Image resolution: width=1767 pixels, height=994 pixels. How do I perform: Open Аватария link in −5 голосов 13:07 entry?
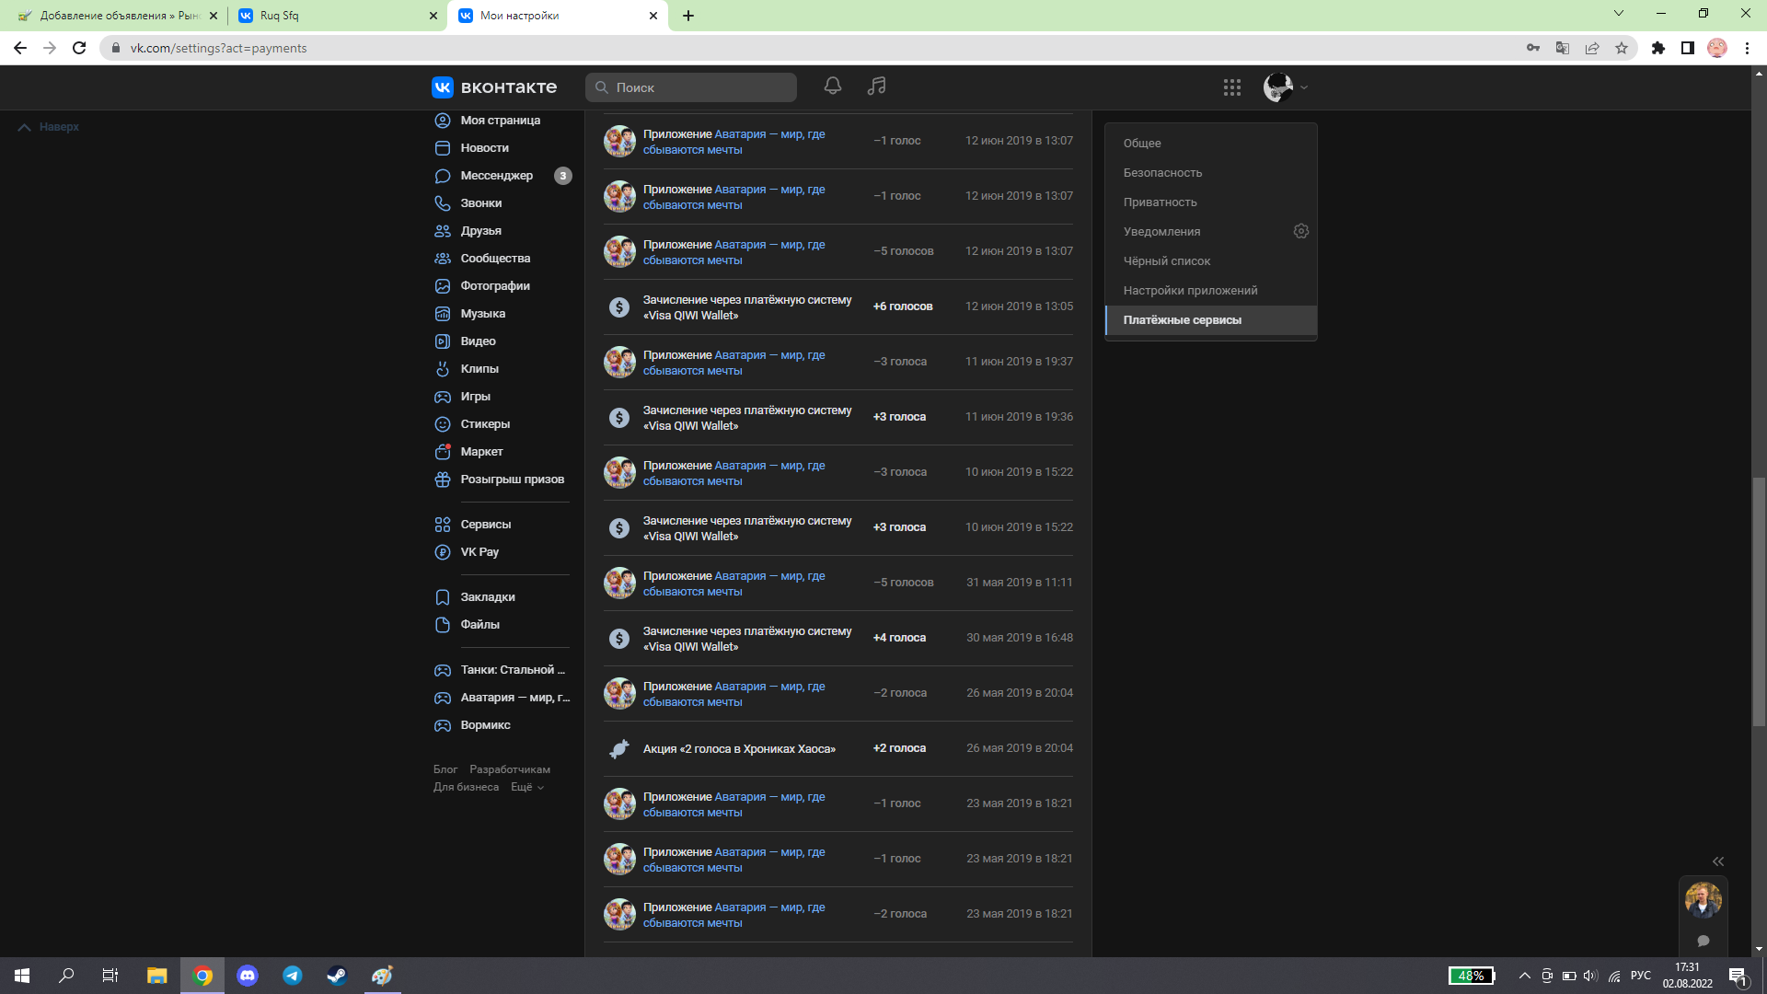tap(733, 252)
